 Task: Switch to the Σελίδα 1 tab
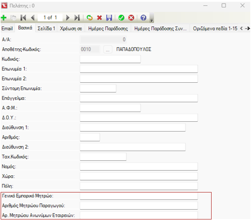point(46,29)
